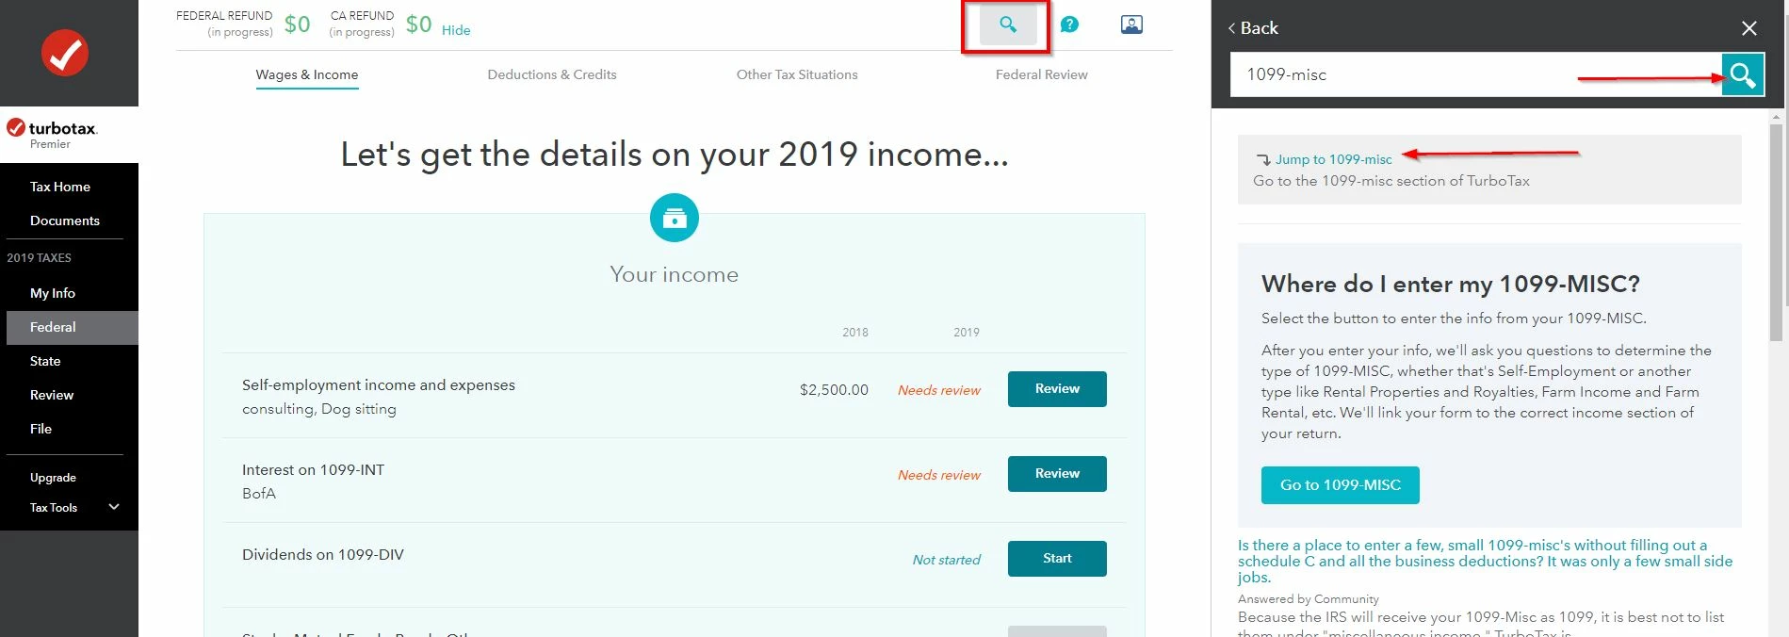Start Dividends on 1099-DIV
The image size is (1789, 637).
(x=1057, y=559)
